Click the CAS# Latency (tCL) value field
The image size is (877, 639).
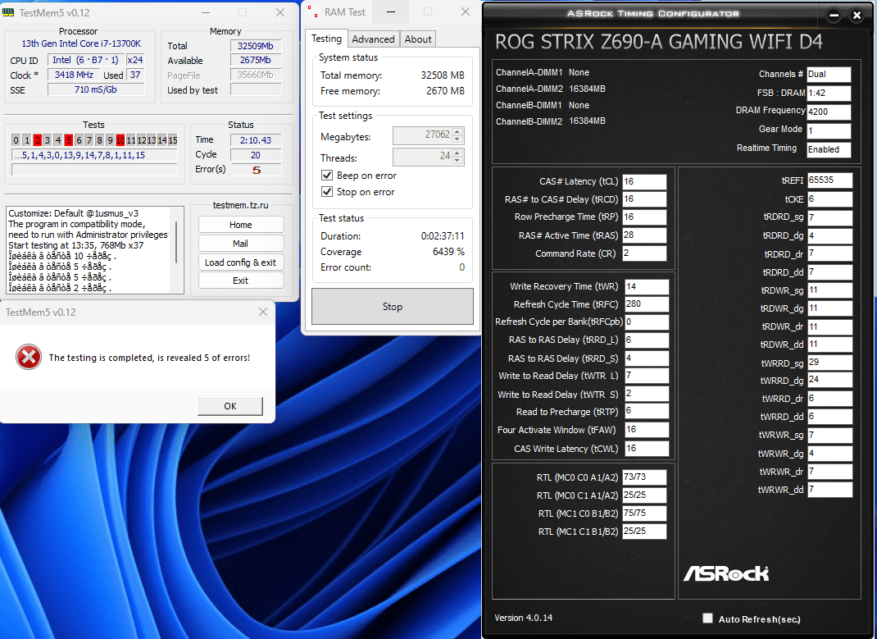pyautogui.click(x=644, y=181)
